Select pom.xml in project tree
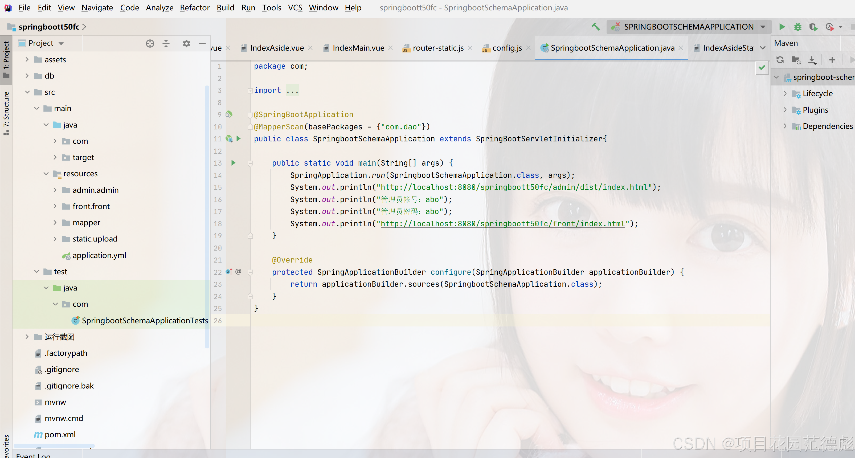855x458 pixels. point(60,435)
